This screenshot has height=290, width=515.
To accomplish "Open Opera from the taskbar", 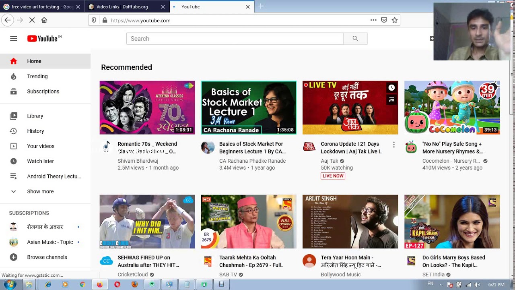I will (x=117, y=284).
